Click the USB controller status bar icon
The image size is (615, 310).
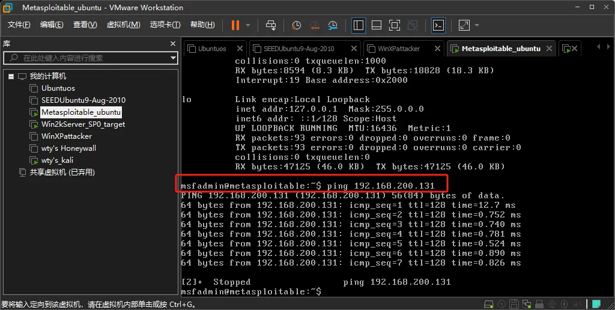[x=539, y=304]
